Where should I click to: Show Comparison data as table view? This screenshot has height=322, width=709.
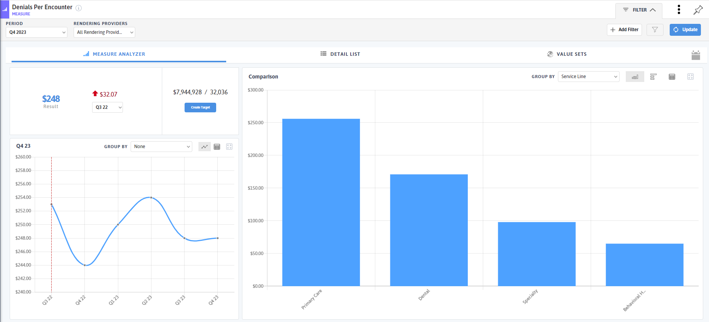click(x=672, y=77)
